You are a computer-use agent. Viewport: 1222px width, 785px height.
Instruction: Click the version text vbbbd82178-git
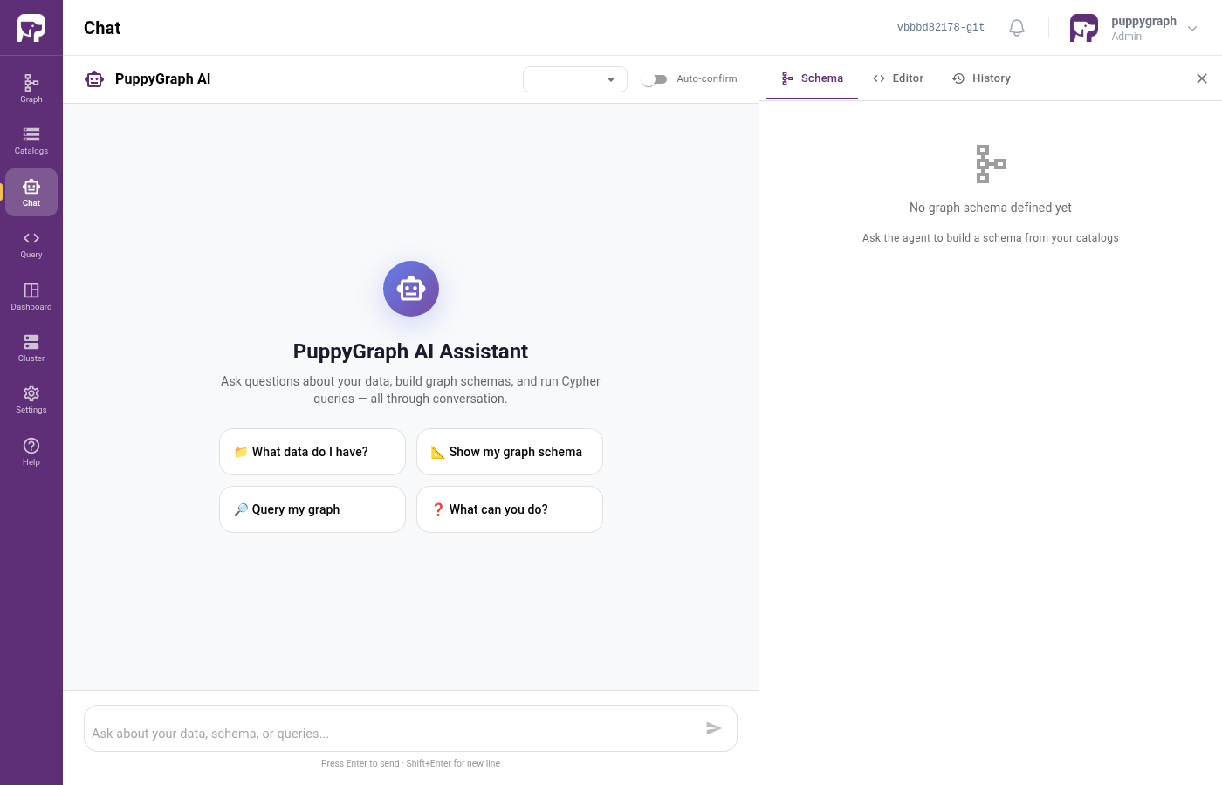coord(941,28)
